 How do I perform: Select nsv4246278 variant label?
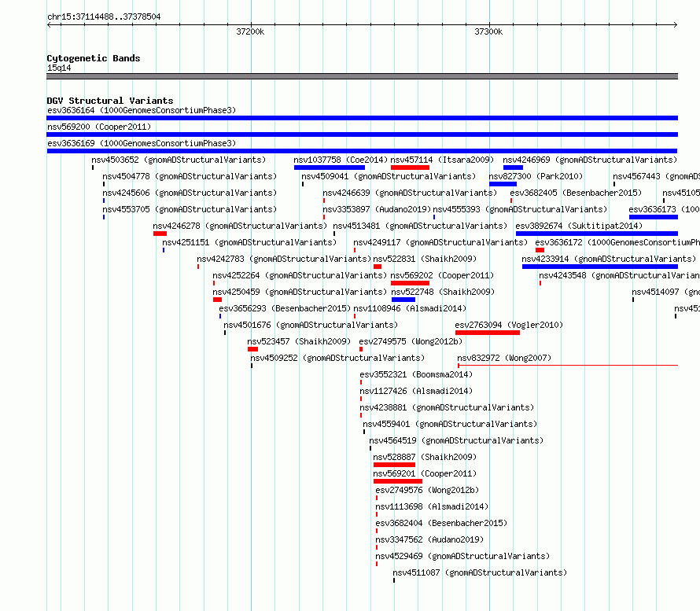tap(240, 226)
